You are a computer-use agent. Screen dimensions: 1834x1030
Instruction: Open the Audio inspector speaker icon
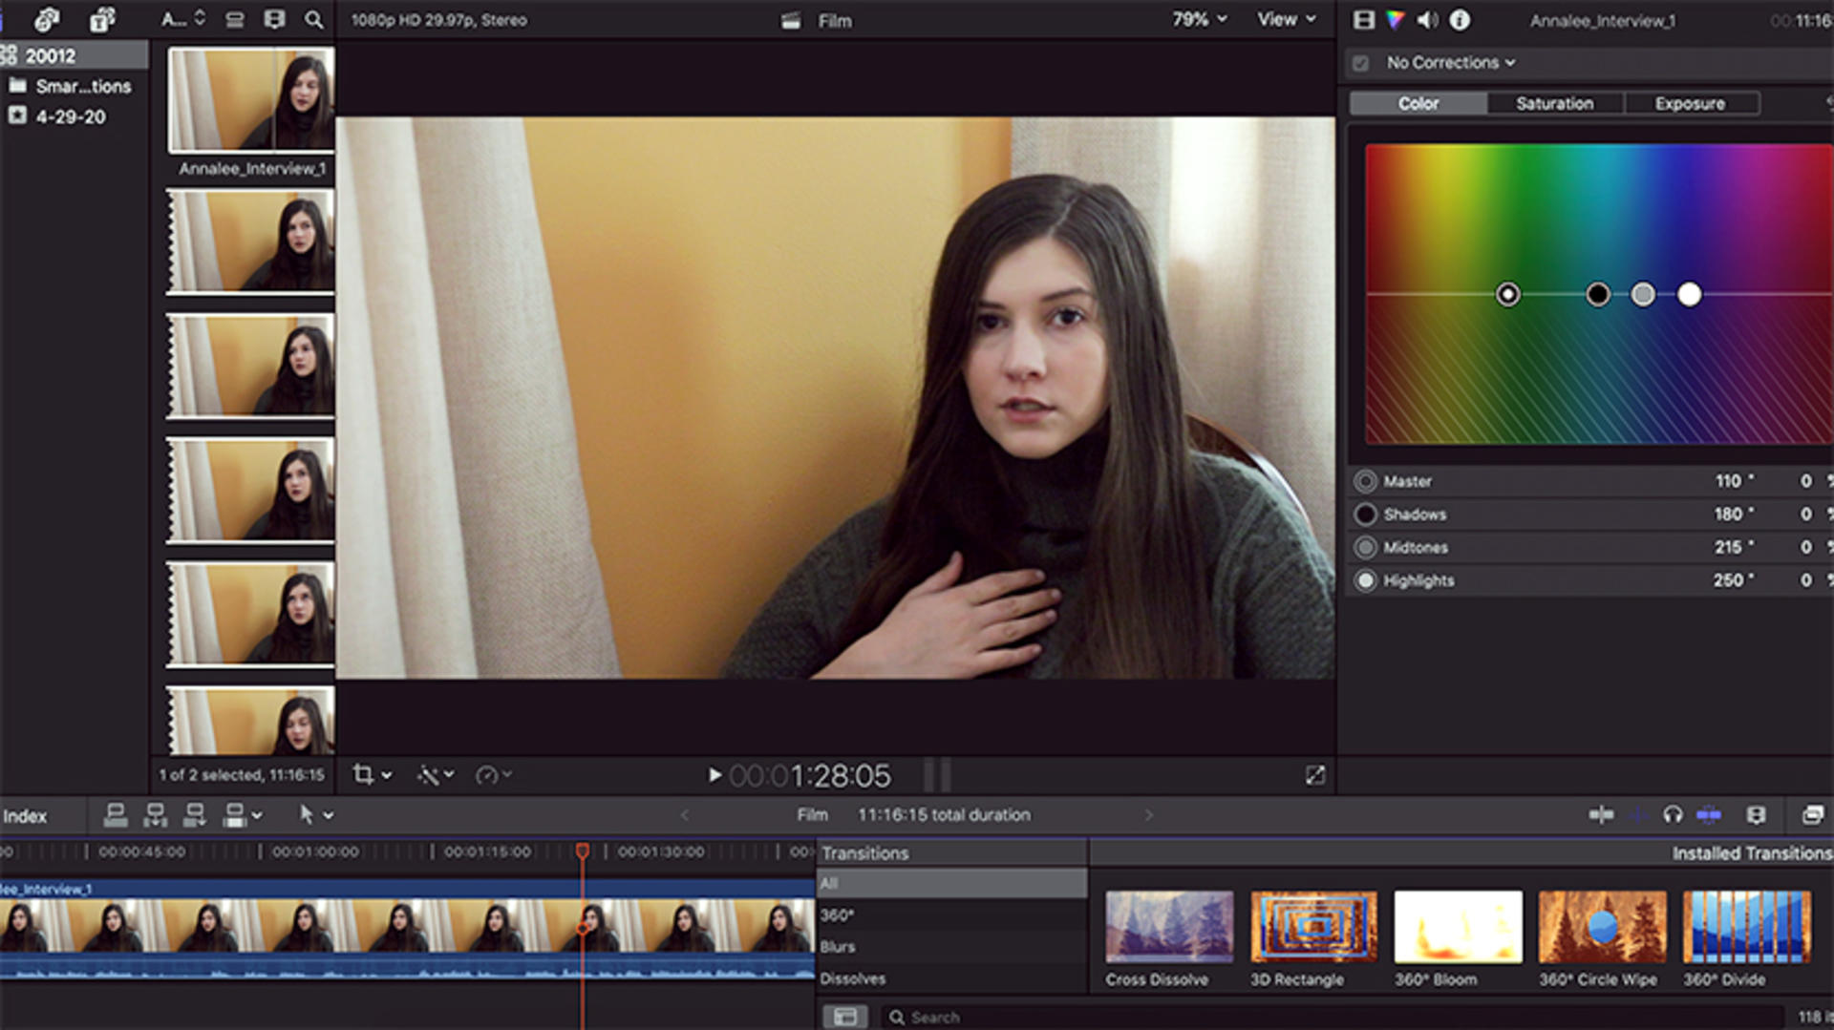1427,19
